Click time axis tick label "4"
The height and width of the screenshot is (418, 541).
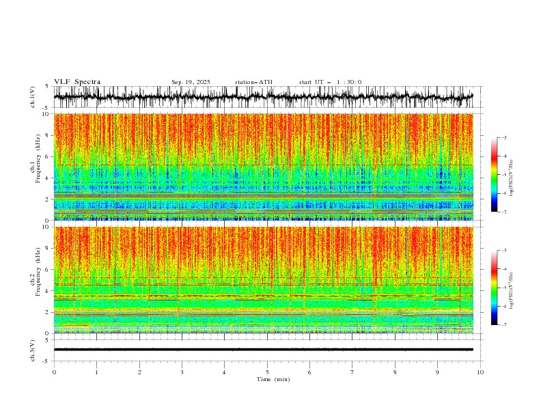tap(224, 372)
